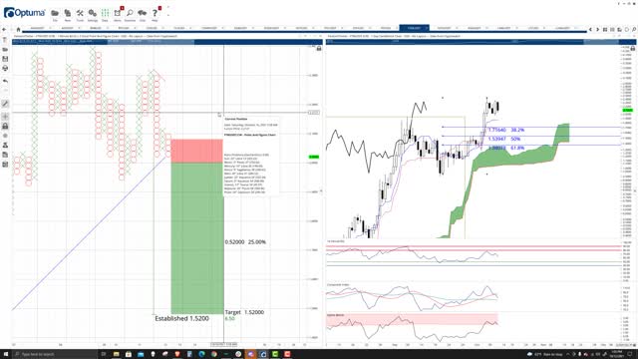Click the taskbar clock and date
This screenshot has height=359, width=638.
pos(617,354)
